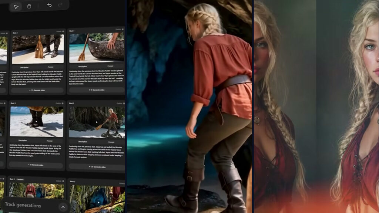Delete the hand-on-boat Shot 3 card

120,30
